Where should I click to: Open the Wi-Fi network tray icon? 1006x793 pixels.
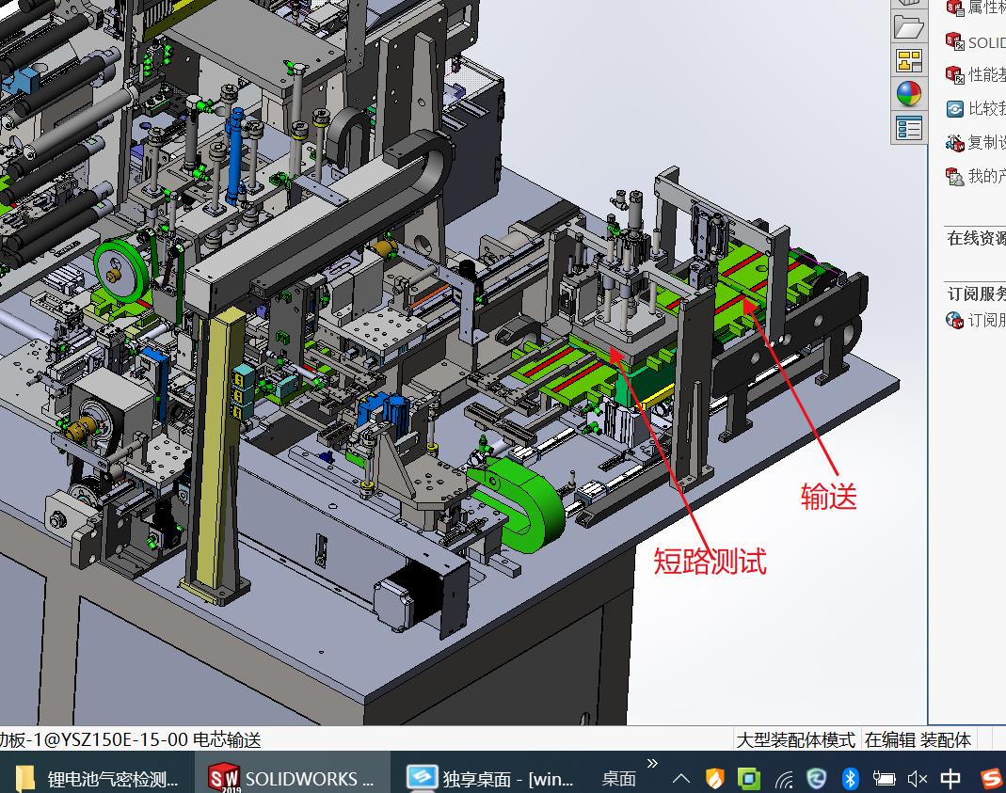coord(783,780)
